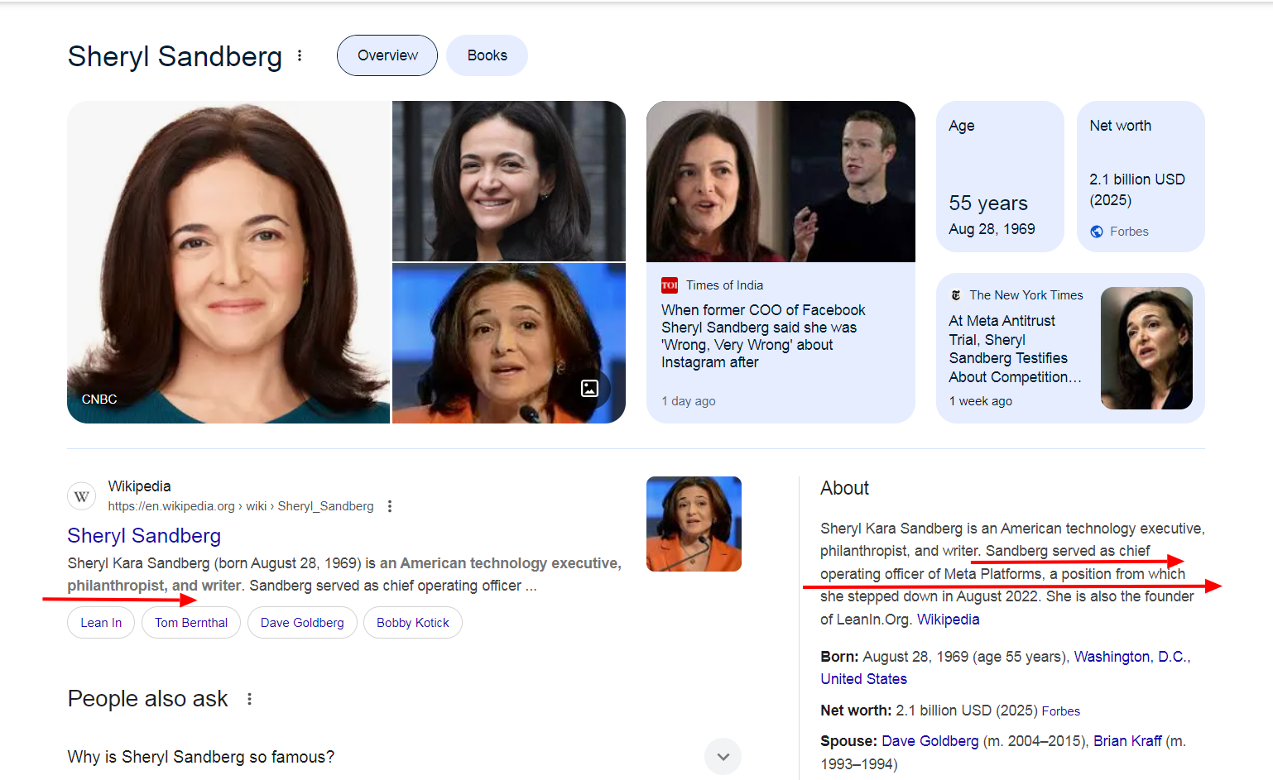Expand the 'Why is Sheryl Sandberg so famous?' question

723,756
